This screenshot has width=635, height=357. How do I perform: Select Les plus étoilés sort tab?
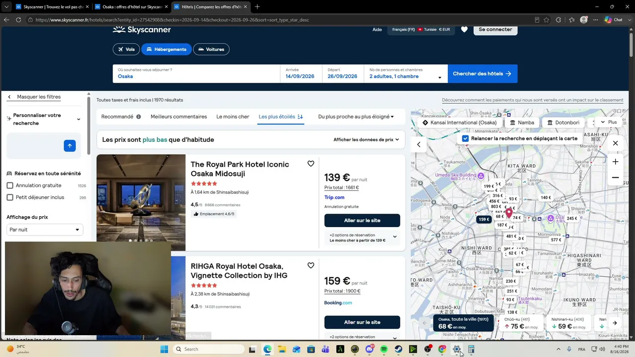[x=281, y=117]
